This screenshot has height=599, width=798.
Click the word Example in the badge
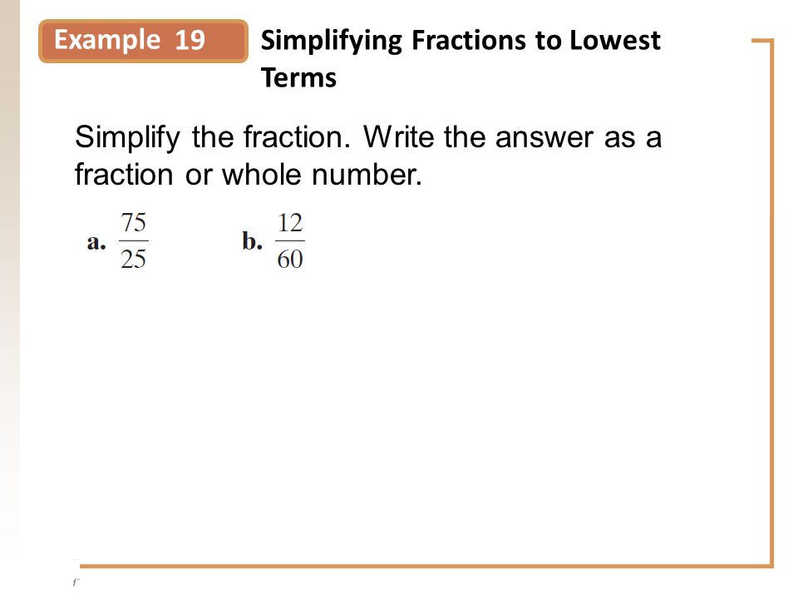[x=107, y=40]
